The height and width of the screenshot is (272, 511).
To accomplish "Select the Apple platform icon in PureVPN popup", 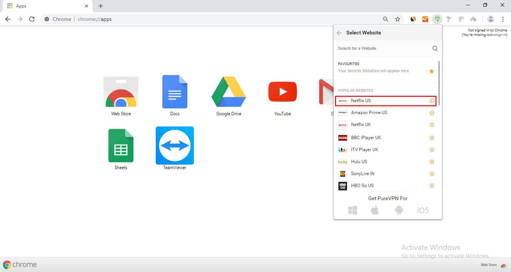I will point(375,210).
